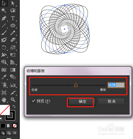This screenshot has width=133, height=139.
Task: Select the Free Transform tool
Action: point(13,55)
